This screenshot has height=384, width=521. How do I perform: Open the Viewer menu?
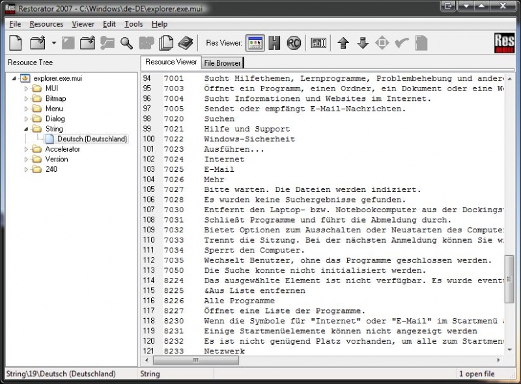pyautogui.click(x=83, y=24)
